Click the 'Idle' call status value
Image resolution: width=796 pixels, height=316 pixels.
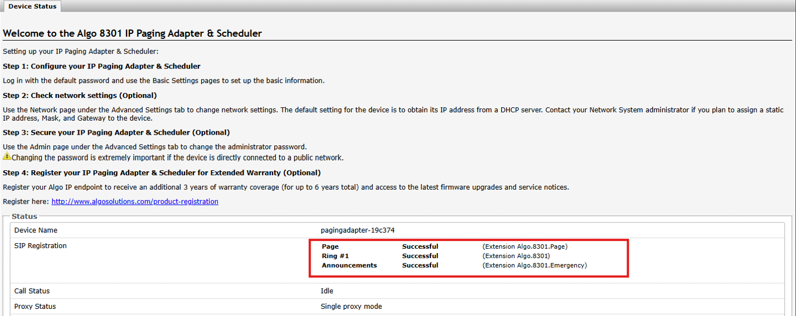(327, 291)
